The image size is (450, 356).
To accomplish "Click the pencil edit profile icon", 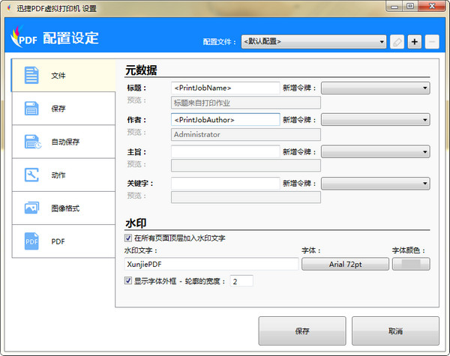I will pyautogui.click(x=397, y=41).
